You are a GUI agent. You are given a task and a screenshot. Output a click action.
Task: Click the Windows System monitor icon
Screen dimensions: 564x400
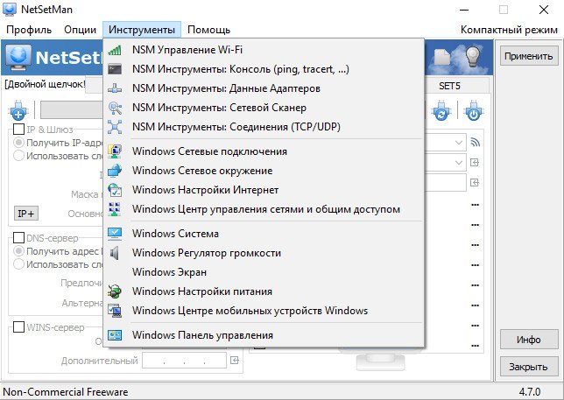(x=115, y=234)
